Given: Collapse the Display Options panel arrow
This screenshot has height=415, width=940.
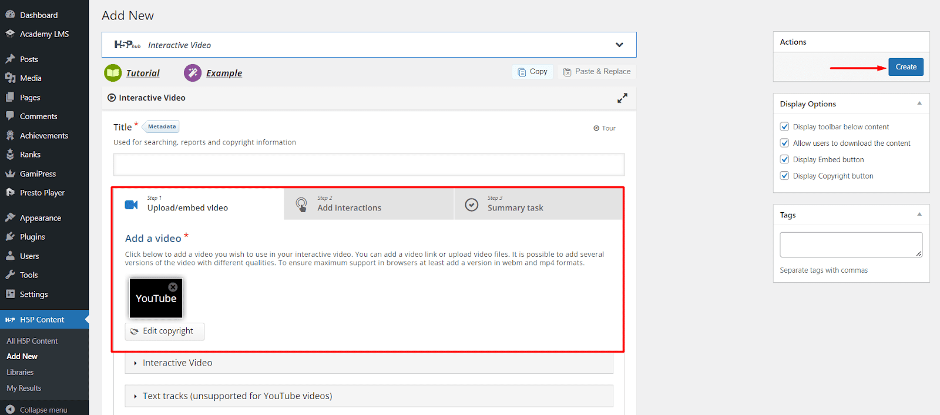Looking at the screenshot, I should (x=919, y=103).
